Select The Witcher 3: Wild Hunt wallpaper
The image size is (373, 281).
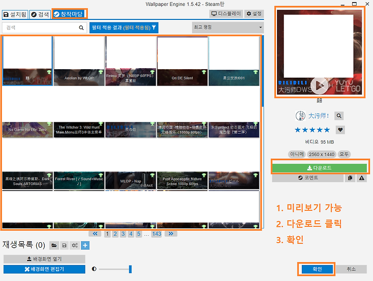click(x=79, y=112)
